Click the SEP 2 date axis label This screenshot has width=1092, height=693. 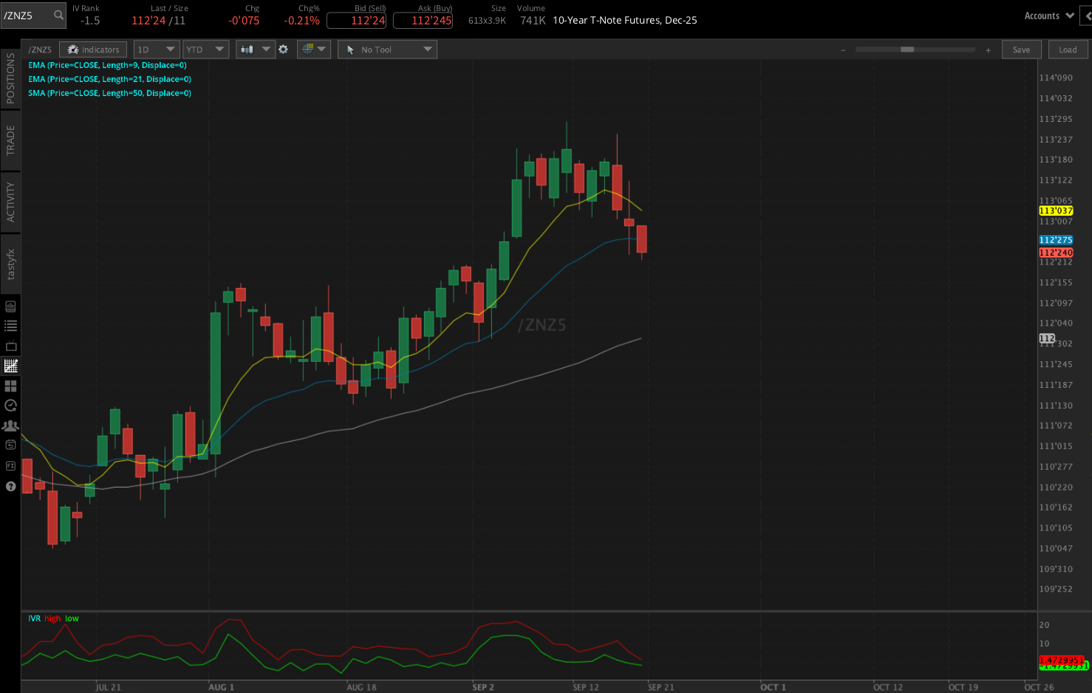tap(483, 687)
